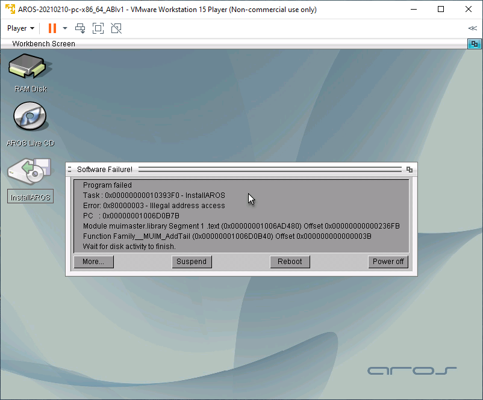Toggle Unity mode icon
483x400 pixels.
(116, 28)
